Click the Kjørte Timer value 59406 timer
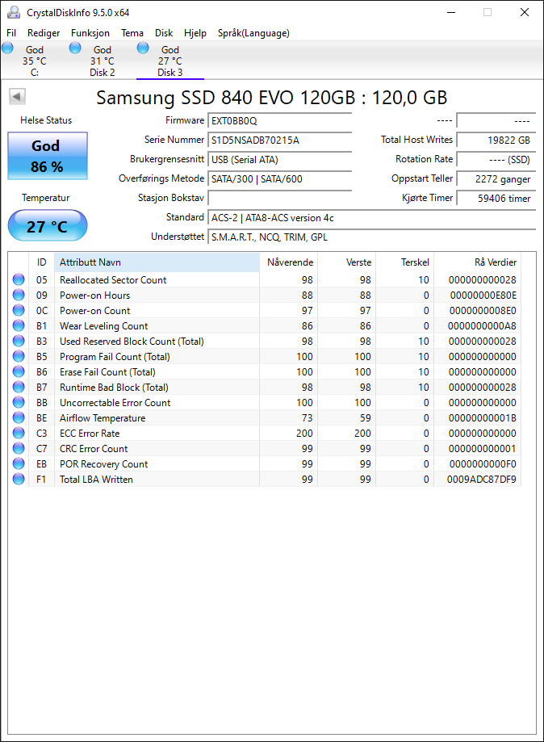The height and width of the screenshot is (742, 544). (496, 199)
